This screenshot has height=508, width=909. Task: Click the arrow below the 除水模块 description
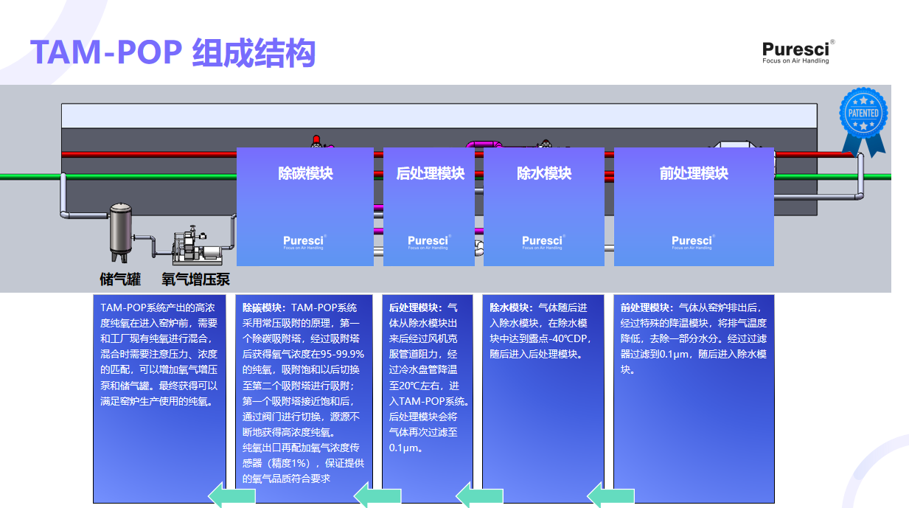pyautogui.click(x=479, y=495)
